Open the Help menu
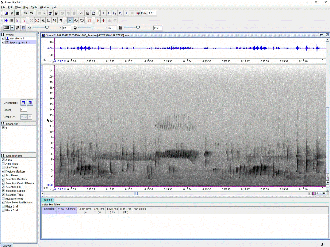The height and width of the screenshot is (247, 330). (54, 7)
